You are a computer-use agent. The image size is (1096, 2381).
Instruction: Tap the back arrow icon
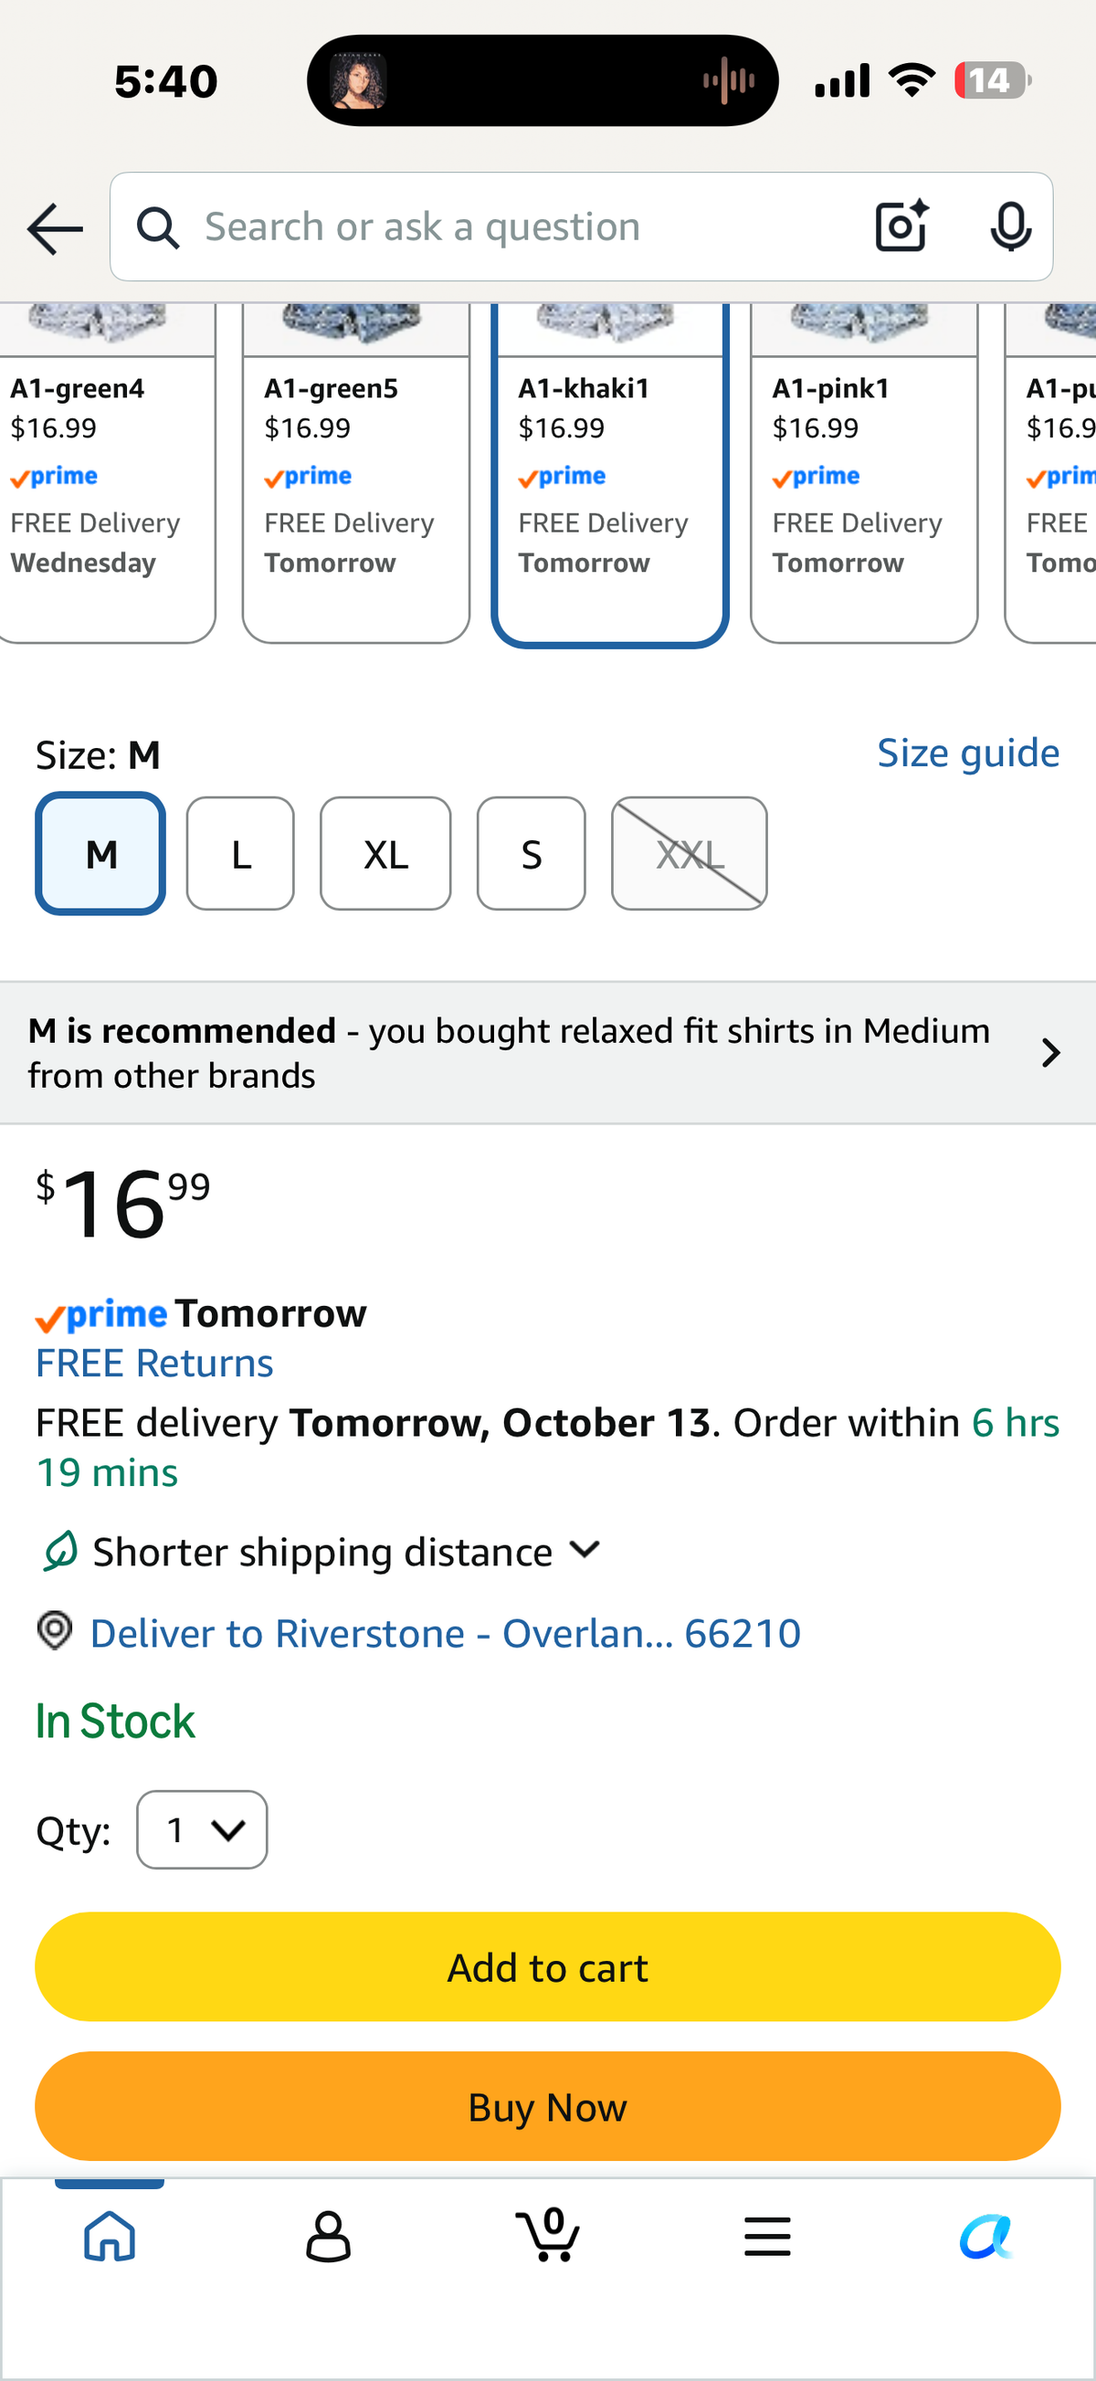point(56,228)
